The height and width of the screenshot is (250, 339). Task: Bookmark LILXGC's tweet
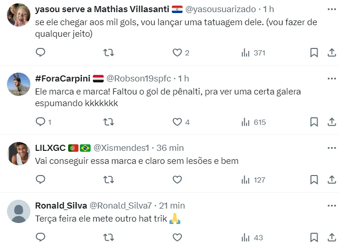coord(314,180)
